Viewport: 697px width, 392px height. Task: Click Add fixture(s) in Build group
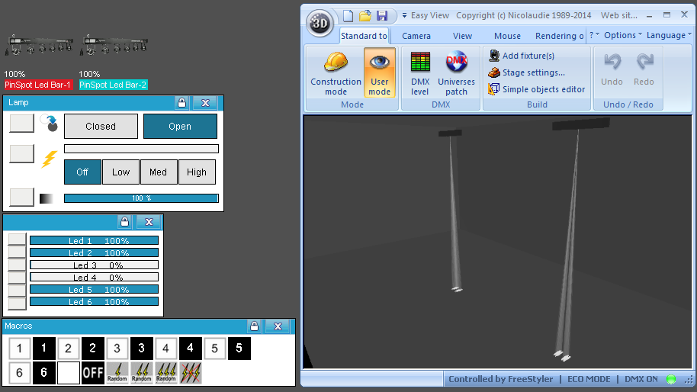[x=522, y=56]
